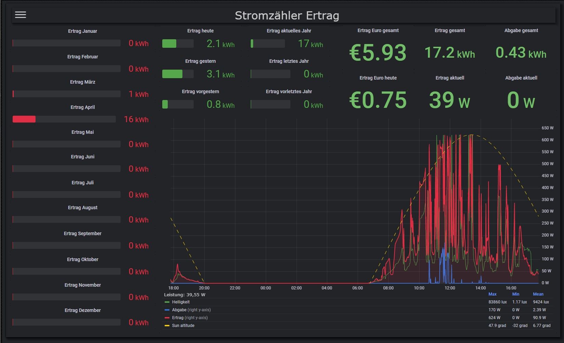Click the 624 W Ertrag max value
This screenshot has height=343, width=564.
(494, 318)
